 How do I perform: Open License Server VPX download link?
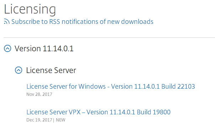[99, 112]
